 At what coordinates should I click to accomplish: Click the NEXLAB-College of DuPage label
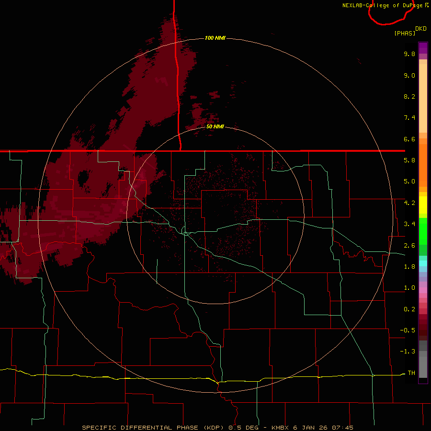pos(382,5)
